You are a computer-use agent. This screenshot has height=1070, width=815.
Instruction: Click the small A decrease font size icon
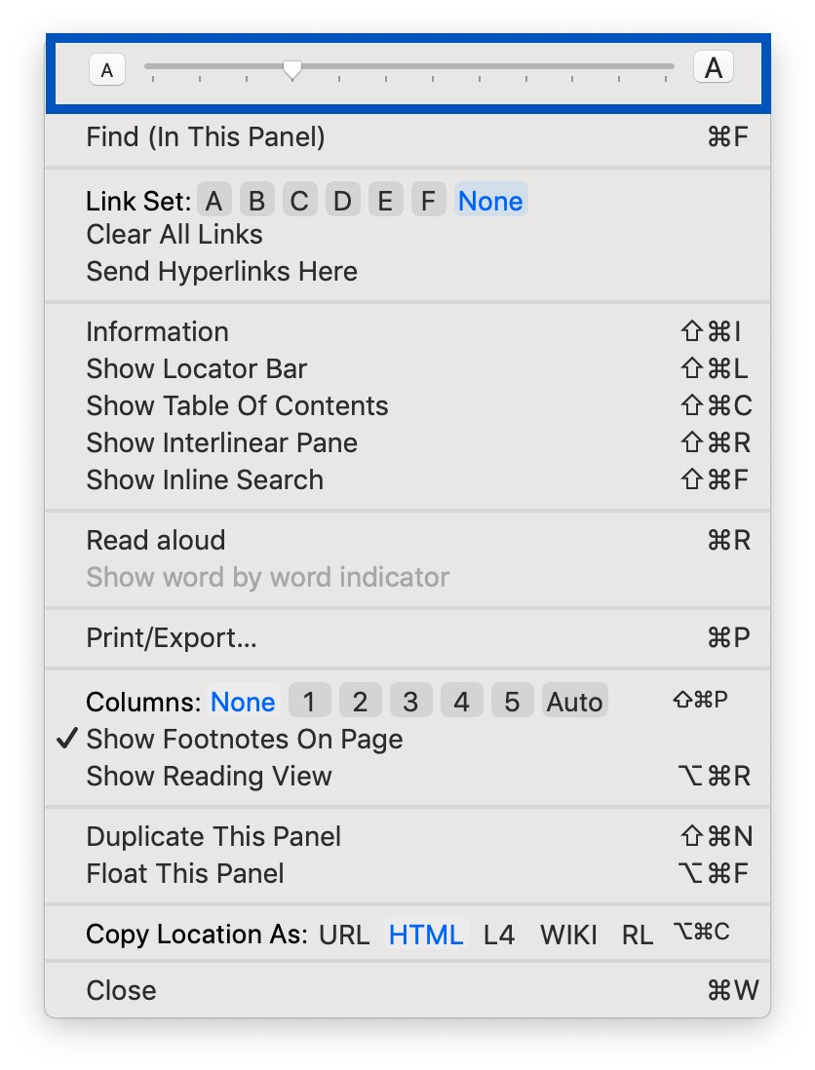pos(107,69)
